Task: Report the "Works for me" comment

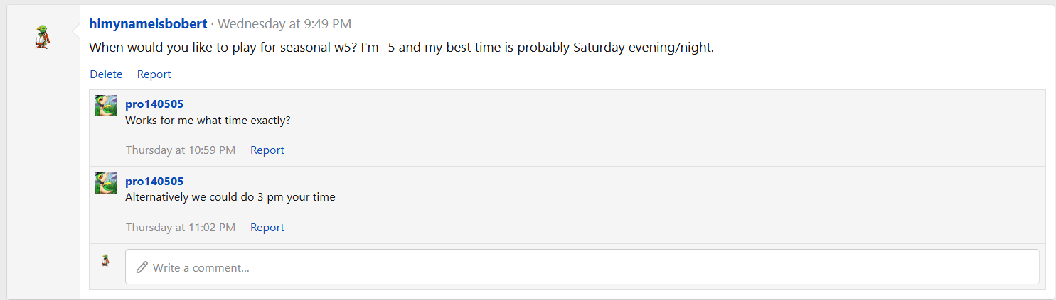Action: click(x=267, y=150)
